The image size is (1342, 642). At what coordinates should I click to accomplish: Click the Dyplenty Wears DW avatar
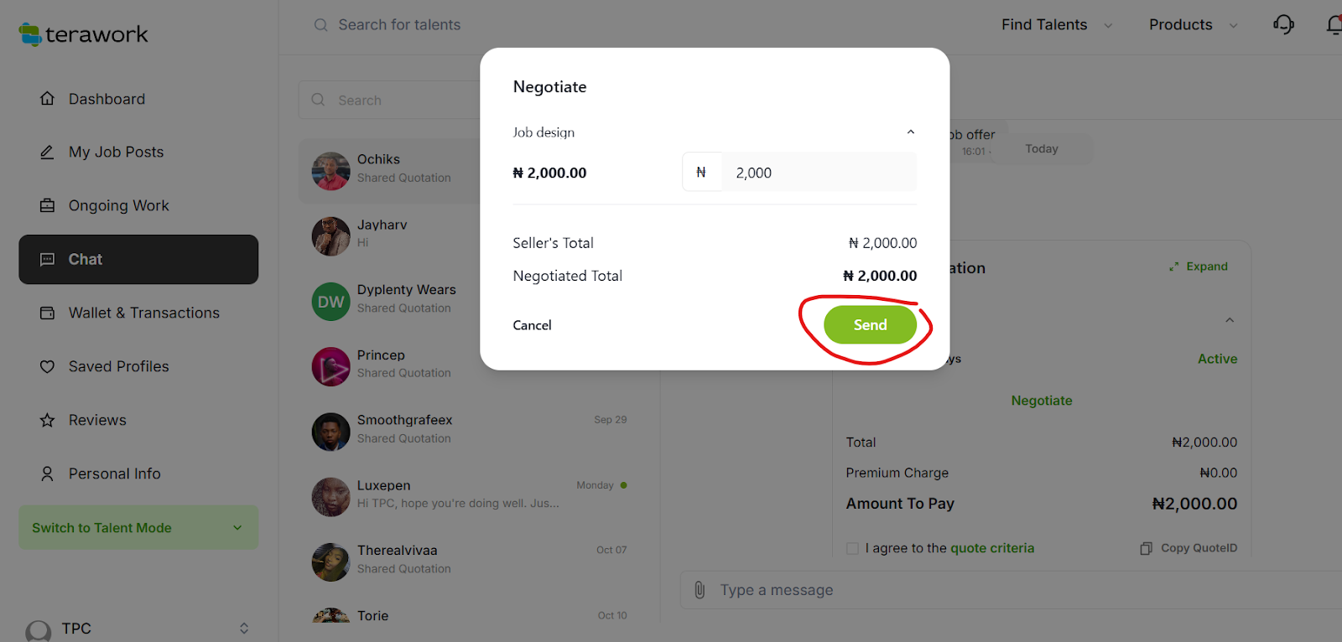(330, 302)
